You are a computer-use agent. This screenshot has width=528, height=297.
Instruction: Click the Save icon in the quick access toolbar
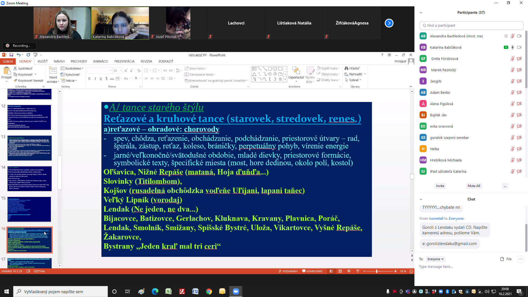(x=11, y=55)
